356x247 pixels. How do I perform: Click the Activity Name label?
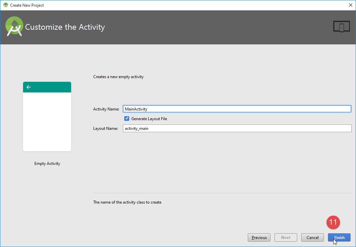click(x=106, y=109)
